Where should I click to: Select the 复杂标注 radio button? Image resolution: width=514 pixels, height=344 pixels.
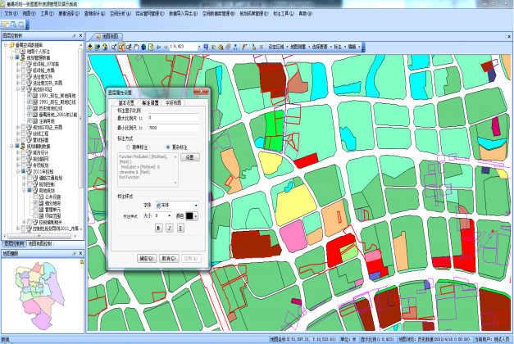tap(168, 147)
